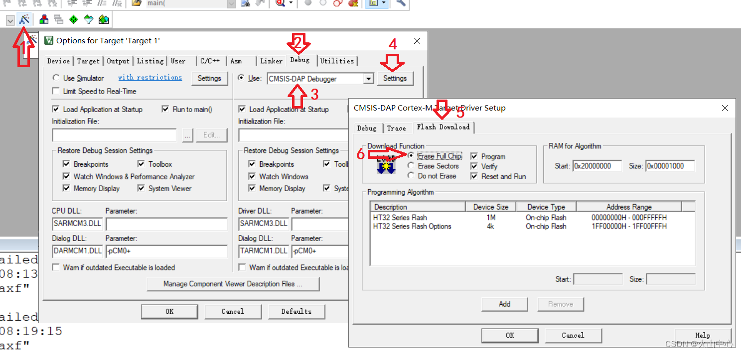Click the Manage Component Viewer Description Files button
This screenshot has width=741, height=353.
point(233,284)
